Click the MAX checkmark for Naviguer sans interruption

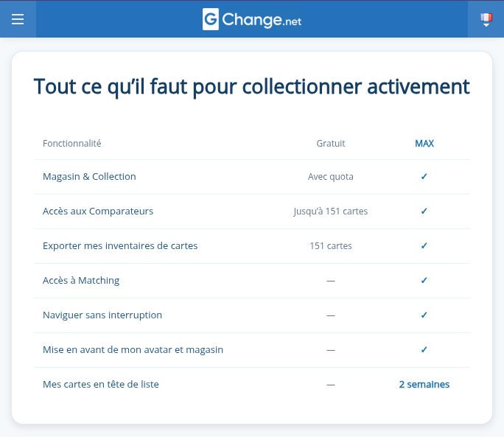(x=424, y=315)
